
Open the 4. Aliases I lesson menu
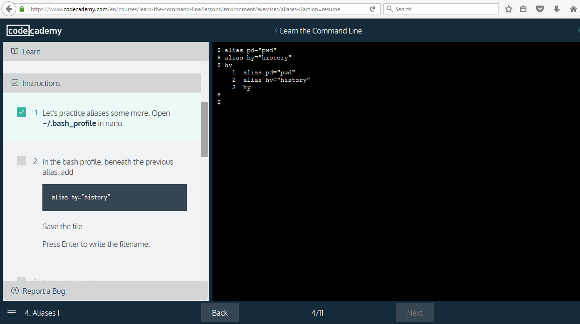pos(42,313)
